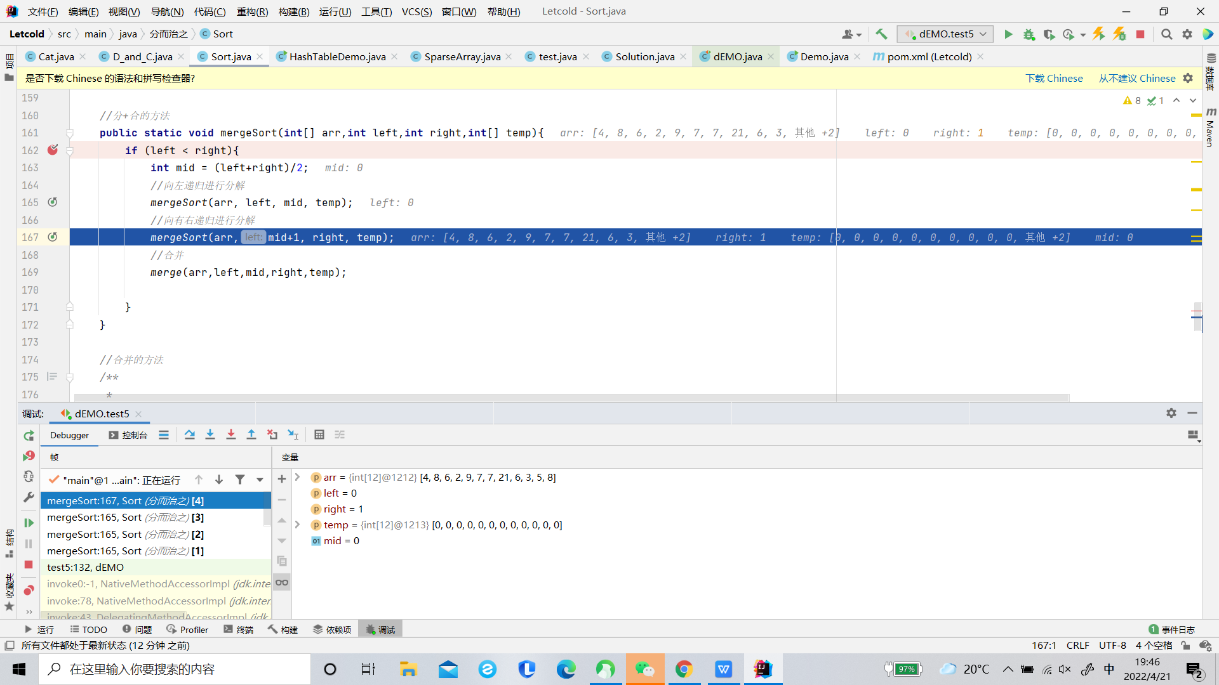Stop the debug session in side toolbar

coord(29,564)
